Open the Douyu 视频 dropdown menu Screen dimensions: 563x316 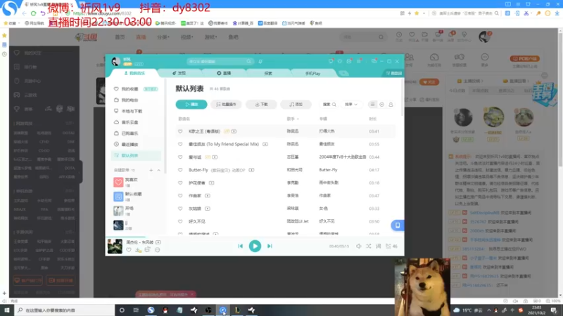pos(186,37)
